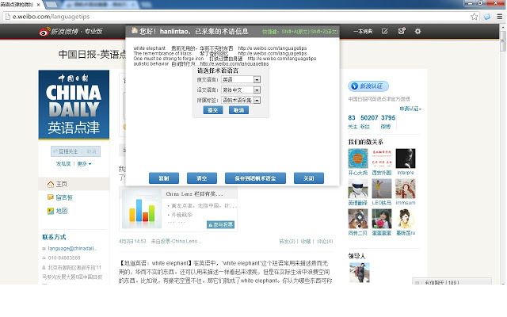Open the LEO铁马 avatar thumbnail
Image resolution: width=507 pixels, height=317 pixels.
[x=382, y=189]
